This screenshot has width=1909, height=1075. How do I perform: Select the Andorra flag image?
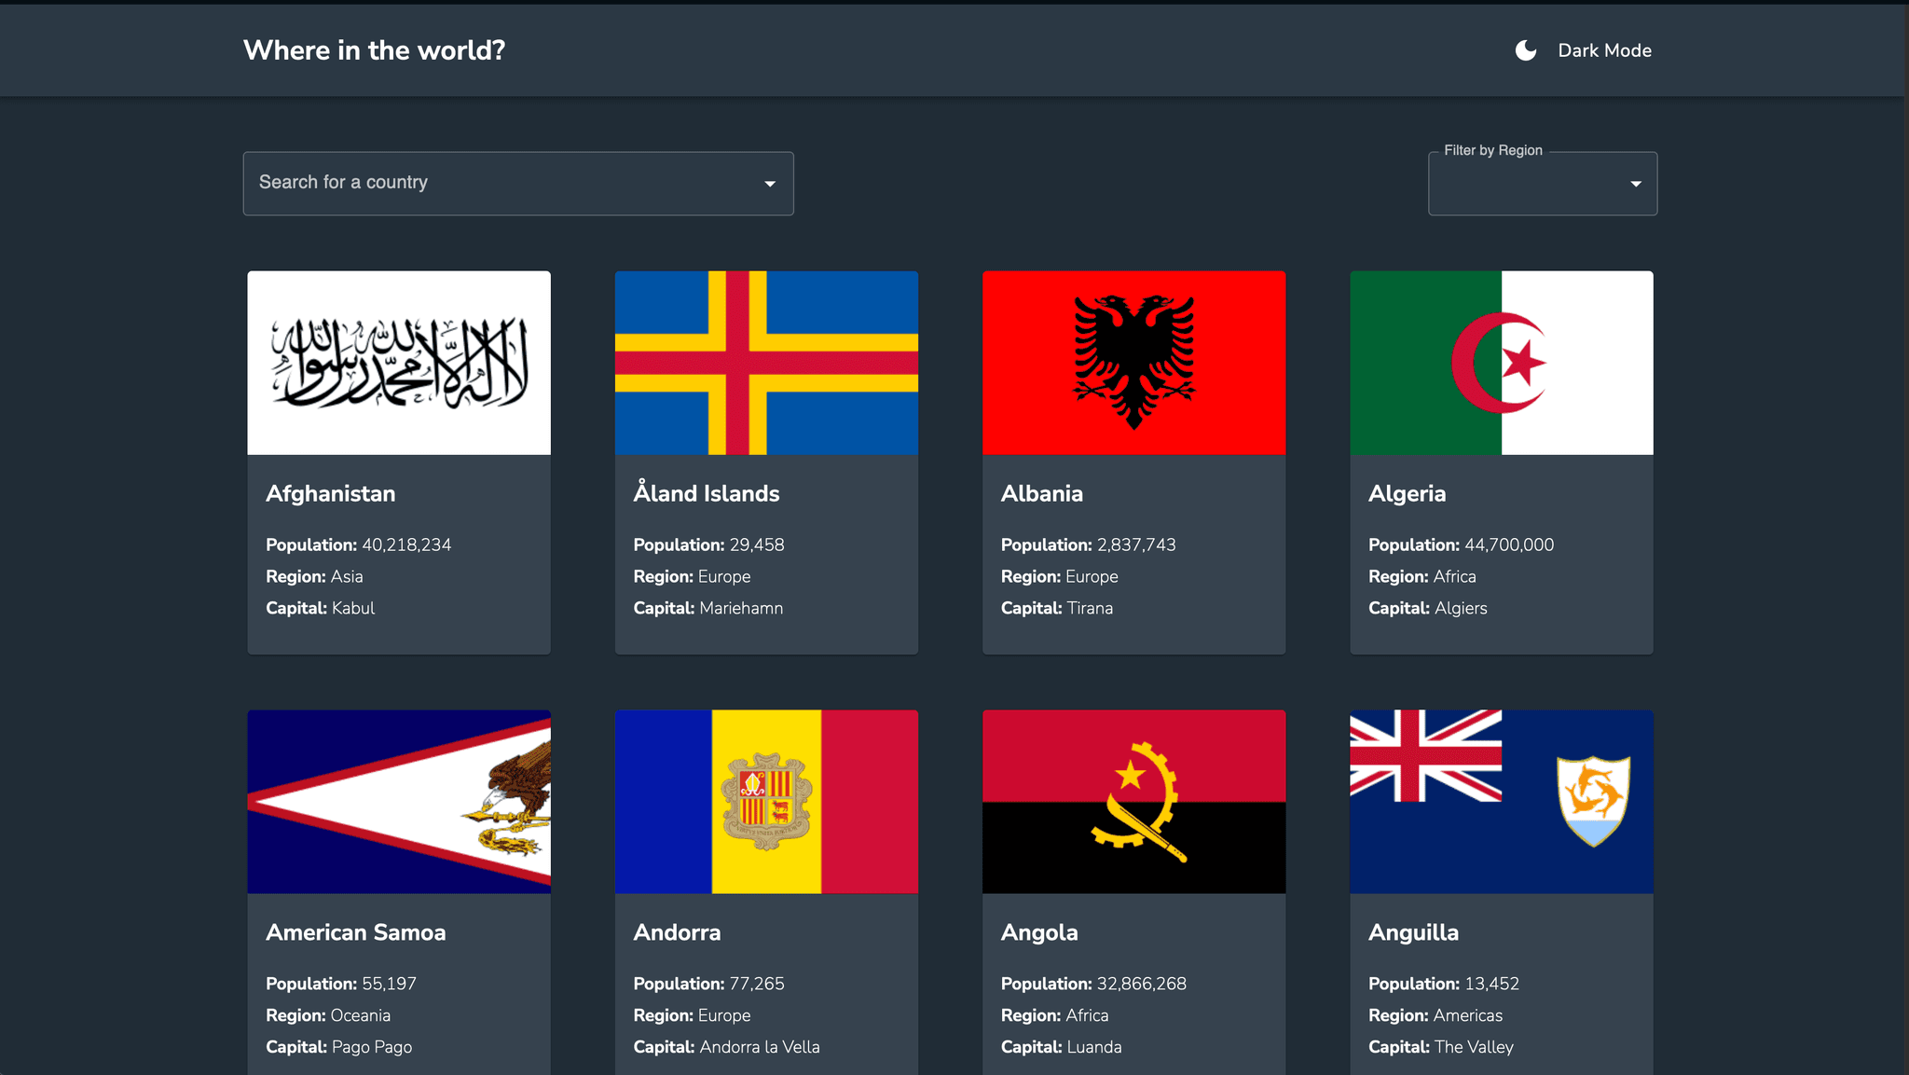coord(766,802)
